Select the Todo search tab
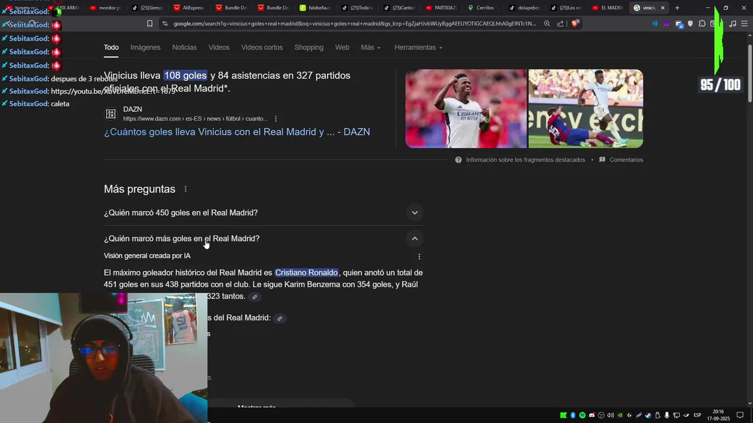Viewport: 753px width, 423px height. coord(111,47)
